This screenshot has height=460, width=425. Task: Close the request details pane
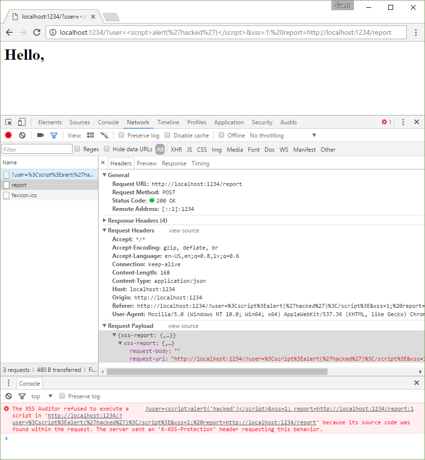103,163
